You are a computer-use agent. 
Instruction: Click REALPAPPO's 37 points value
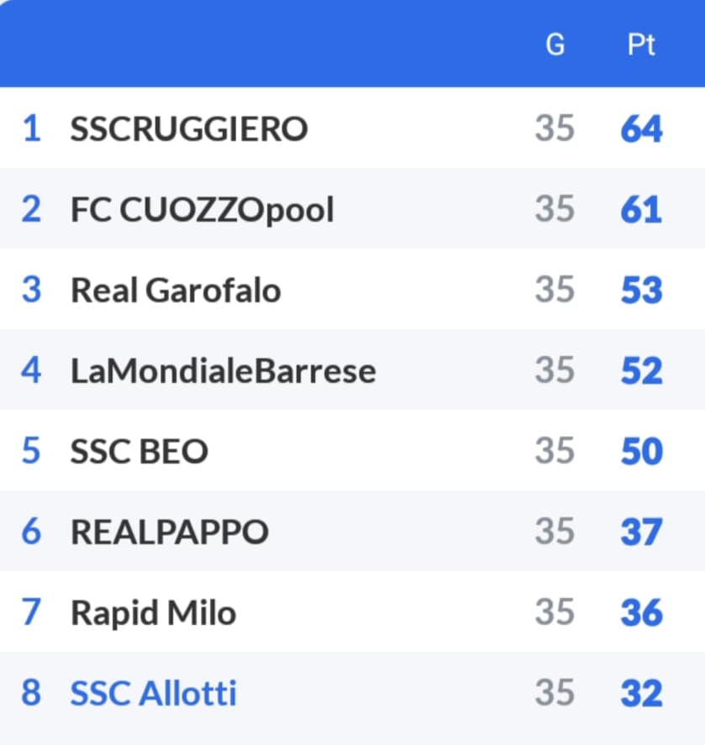[x=641, y=533]
